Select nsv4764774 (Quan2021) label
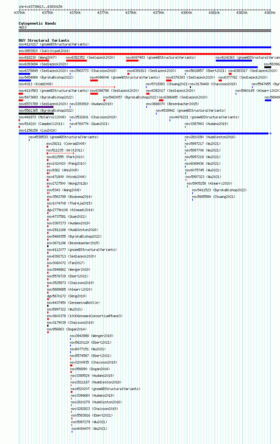Screen dimensions: 280x444 click(89, 124)
